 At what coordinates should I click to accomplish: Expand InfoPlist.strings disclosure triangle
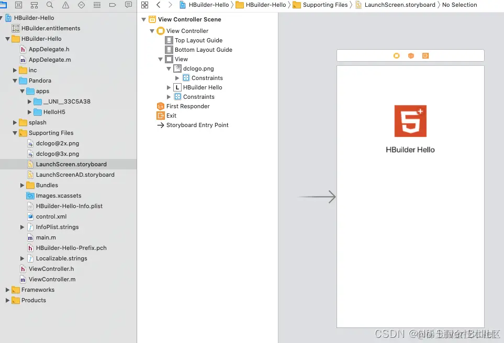pyautogui.click(x=22, y=227)
